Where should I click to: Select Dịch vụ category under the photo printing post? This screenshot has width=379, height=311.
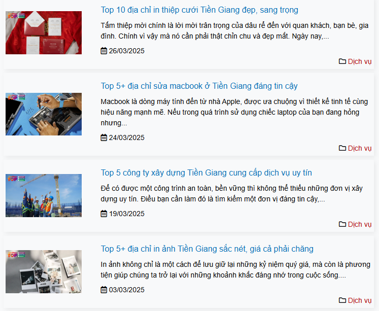[360, 301]
